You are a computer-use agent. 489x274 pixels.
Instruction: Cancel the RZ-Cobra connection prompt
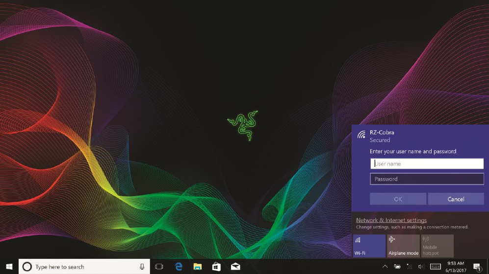click(456, 199)
